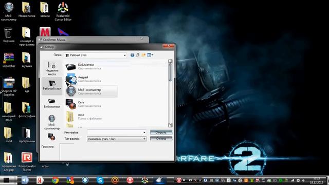Open Skype from the taskbar
This screenshot has width=329, height=185.
100,180
